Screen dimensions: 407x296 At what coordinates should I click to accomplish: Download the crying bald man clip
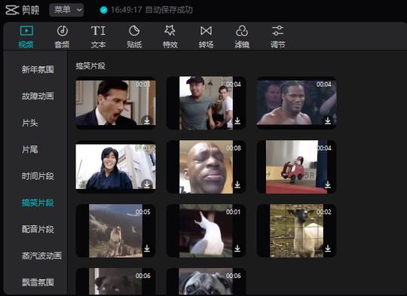237,185
